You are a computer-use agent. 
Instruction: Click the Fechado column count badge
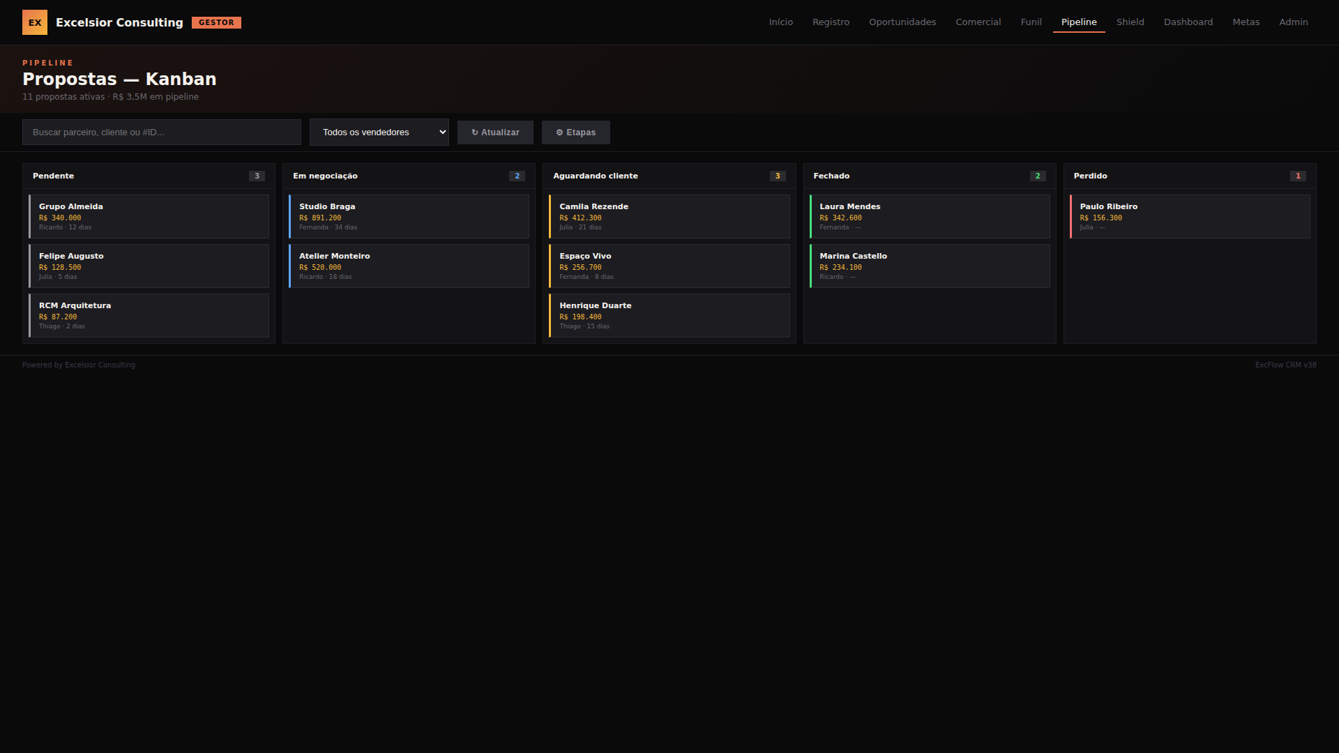pos(1037,176)
